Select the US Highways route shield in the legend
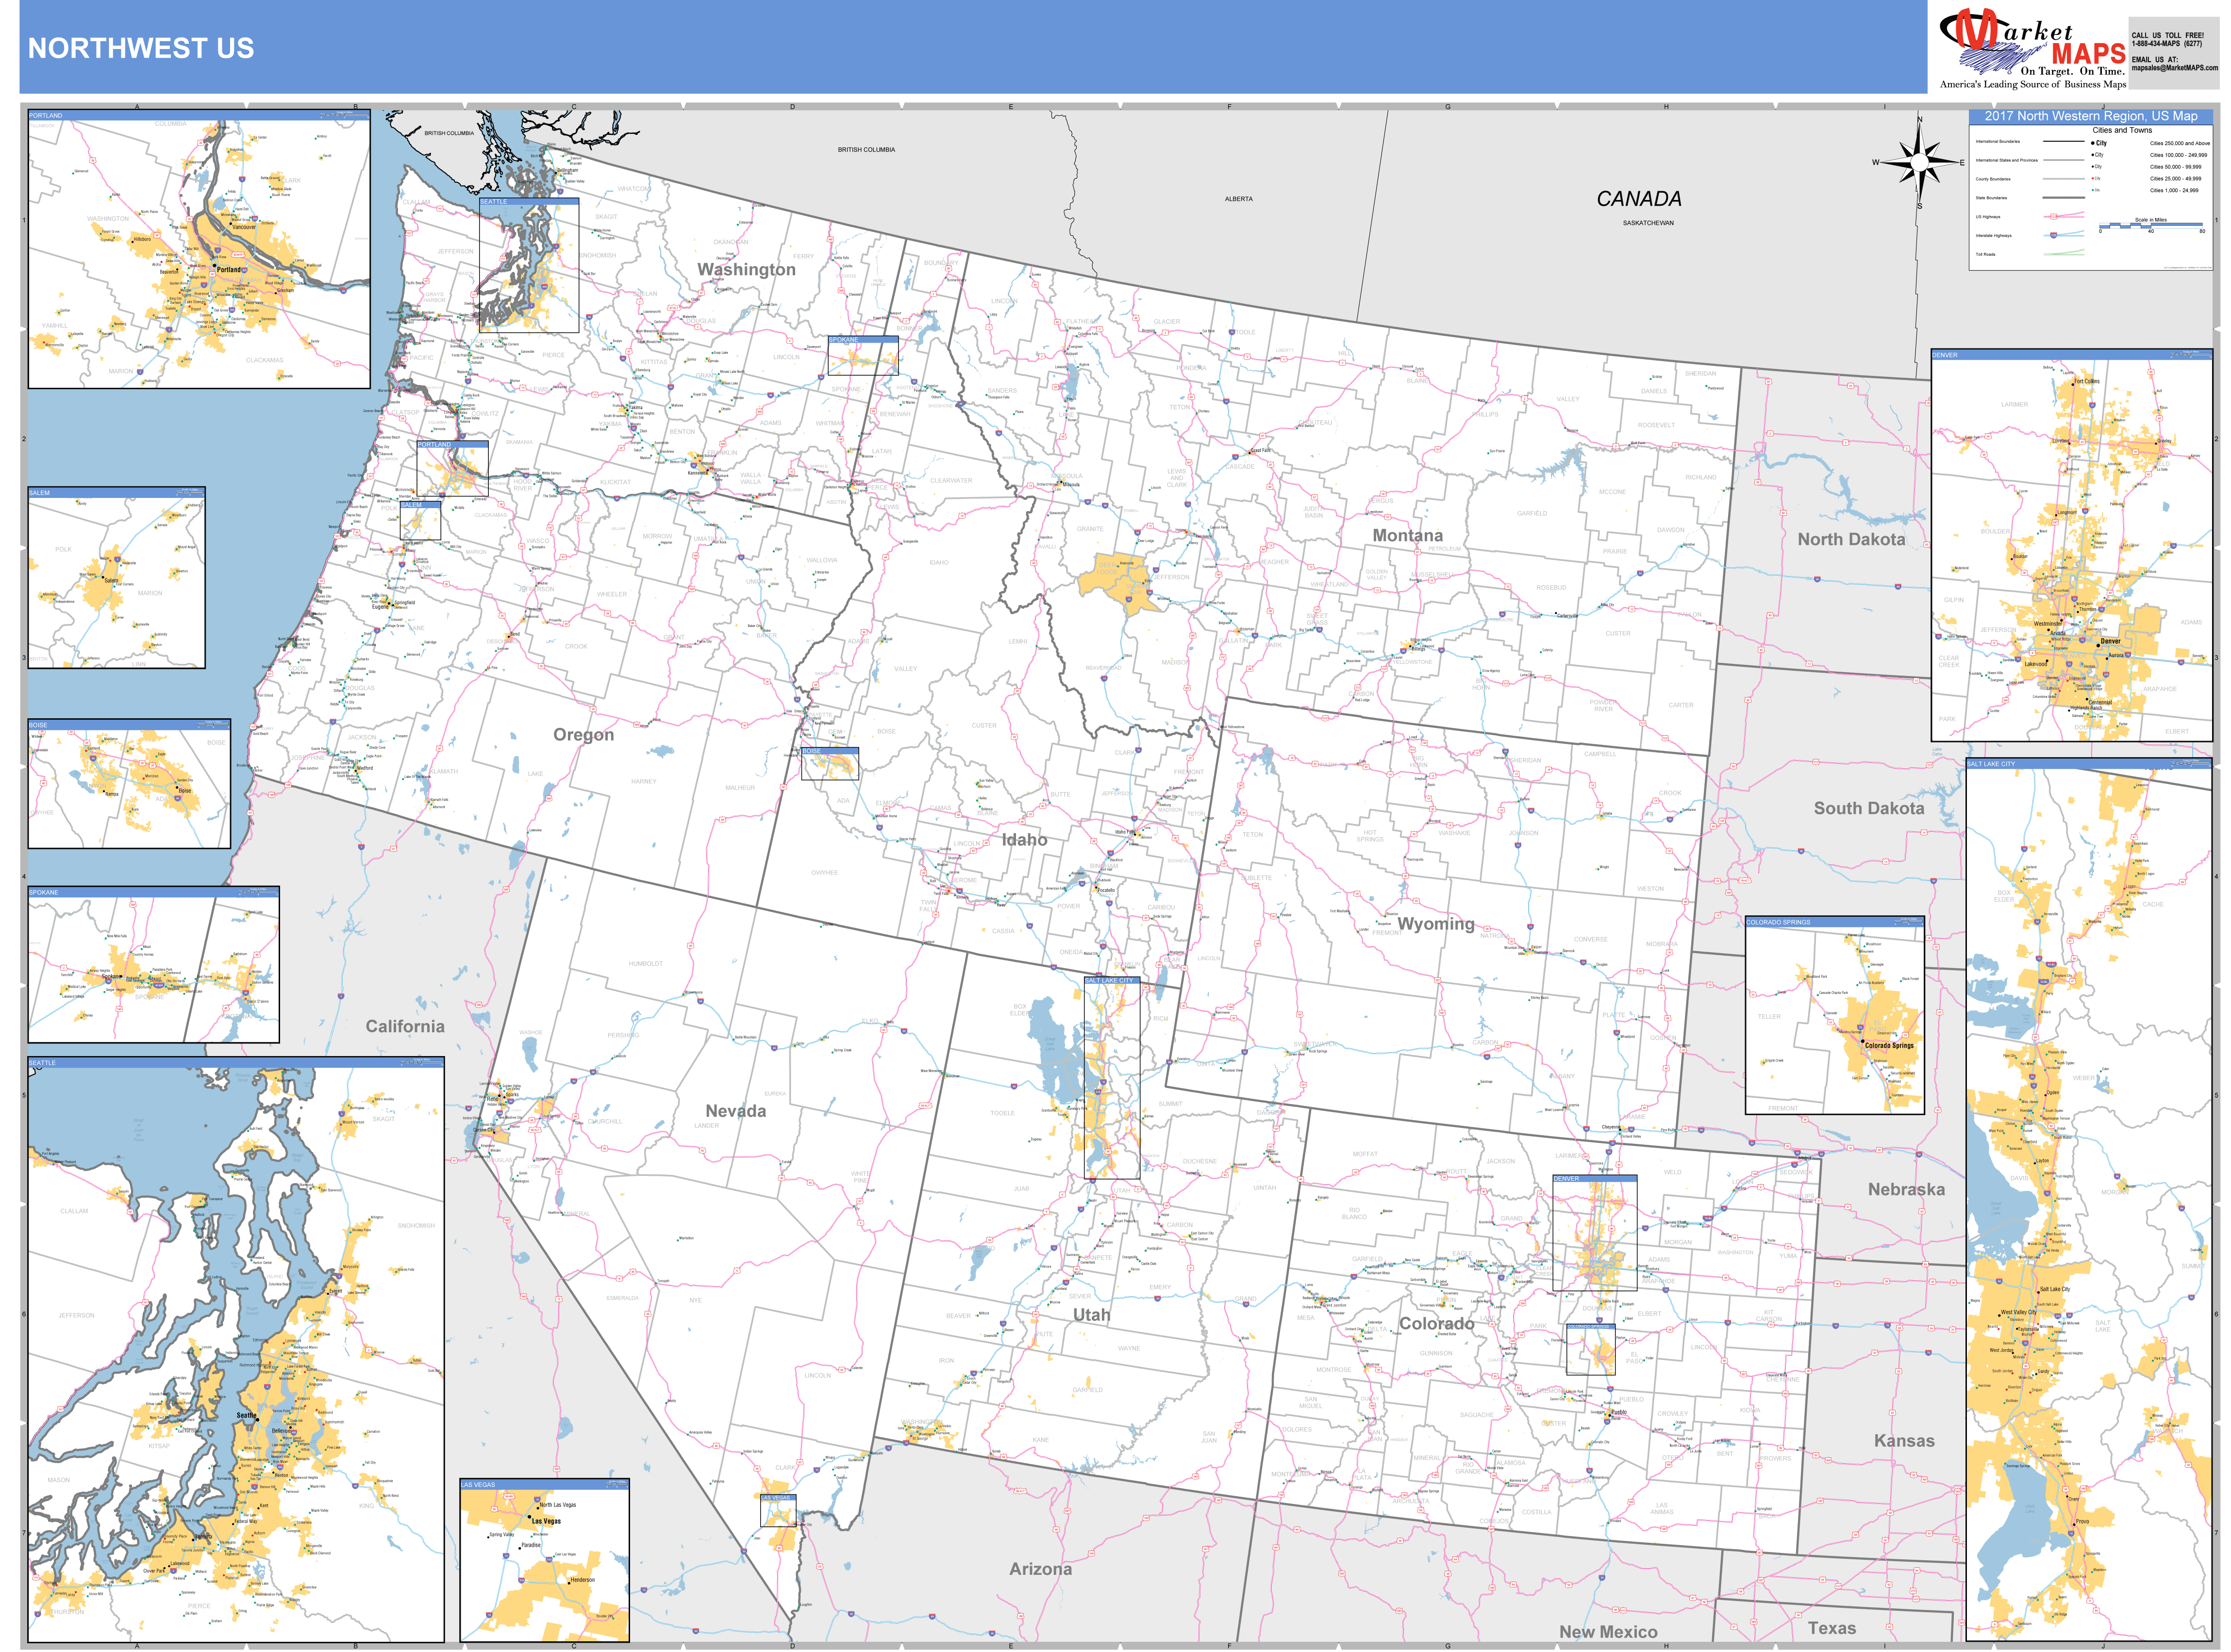The height and width of the screenshot is (1652, 2231). pyautogui.click(x=2053, y=216)
